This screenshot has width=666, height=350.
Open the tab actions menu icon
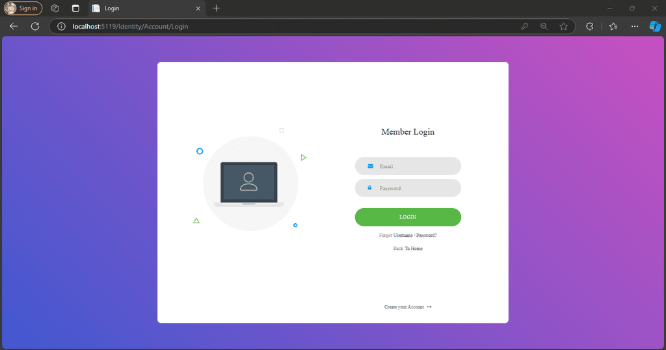pos(75,8)
